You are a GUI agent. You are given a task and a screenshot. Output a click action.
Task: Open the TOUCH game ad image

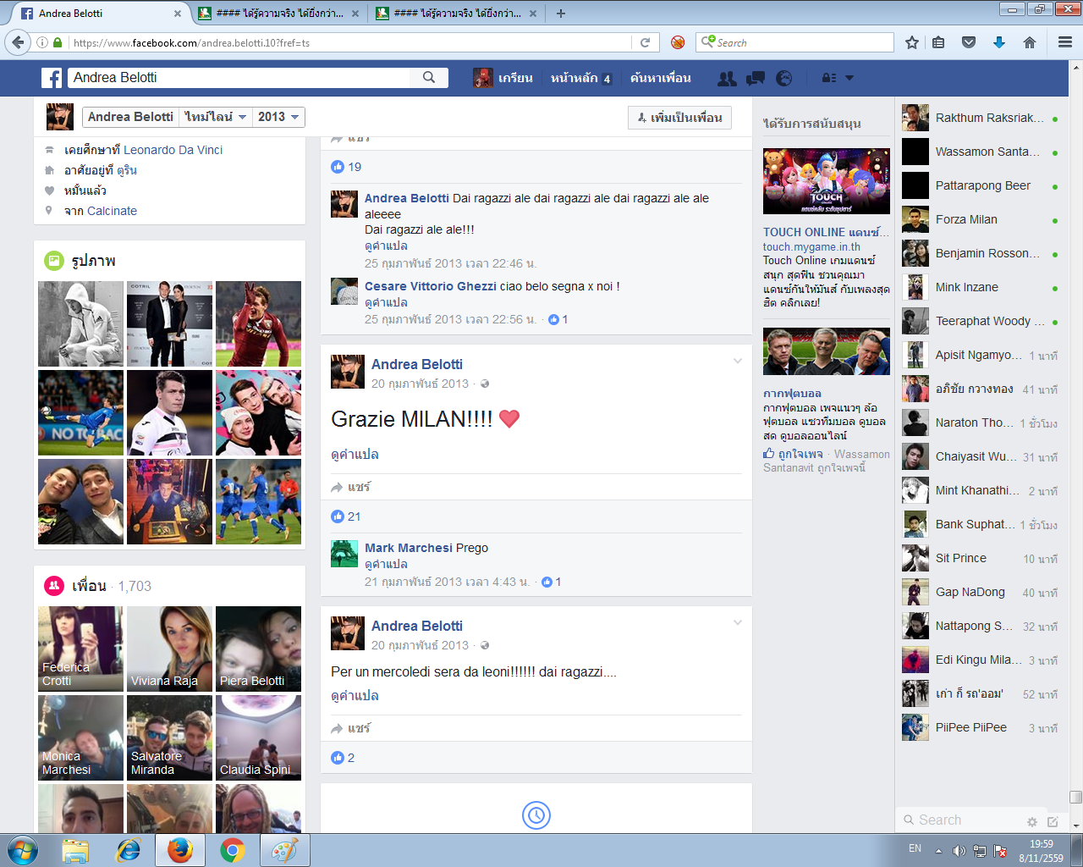pyautogui.click(x=827, y=181)
